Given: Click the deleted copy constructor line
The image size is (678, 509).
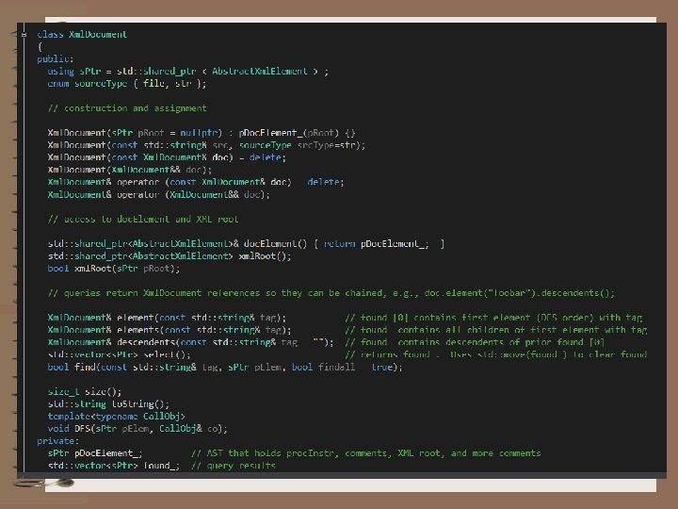Looking at the screenshot, I should pyautogui.click(x=167, y=157).
